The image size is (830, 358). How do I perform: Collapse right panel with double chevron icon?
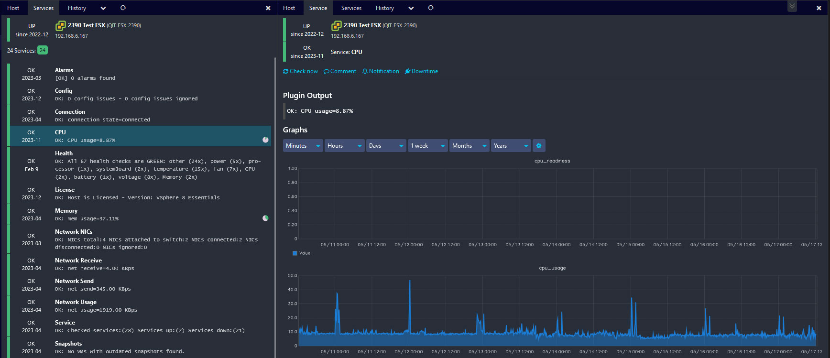pos(792,6)
